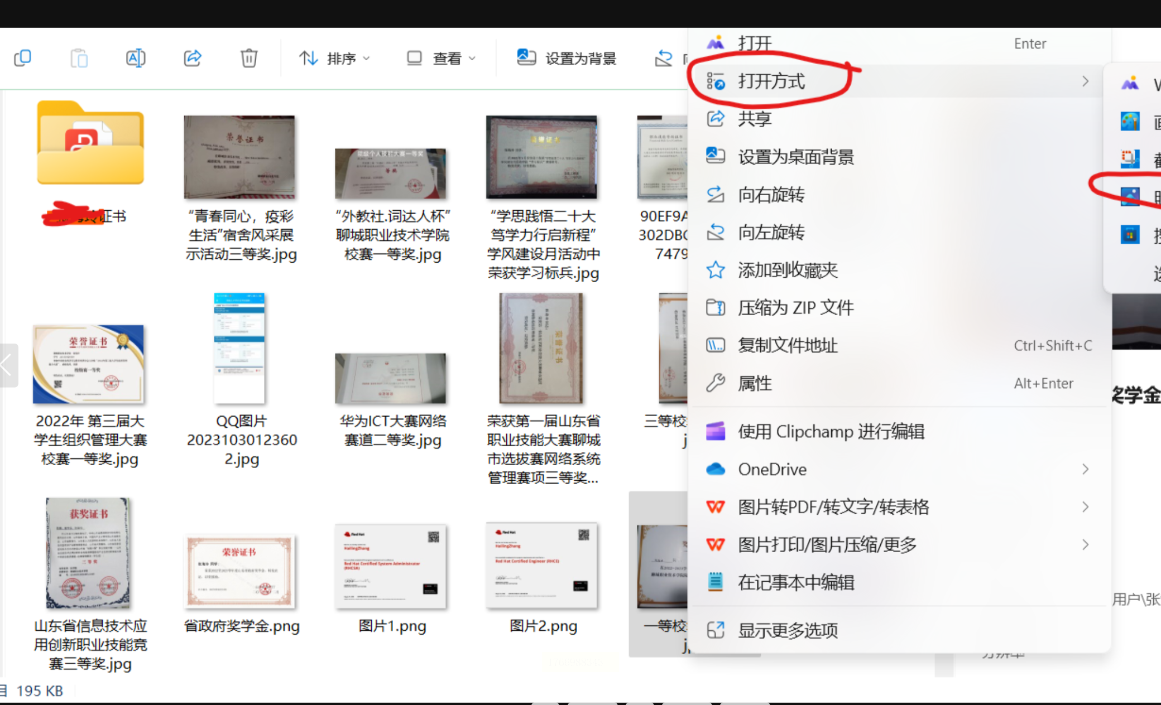Click the paste clipboard icon
Viewport: 1161px width, 705px height.
pyautogui.click(x=79, y=58)
